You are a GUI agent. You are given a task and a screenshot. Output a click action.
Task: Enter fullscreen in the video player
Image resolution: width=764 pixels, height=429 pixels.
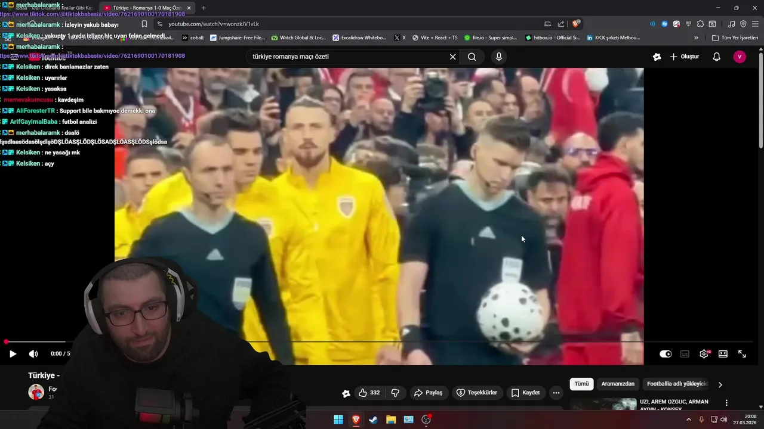[742, 354]
